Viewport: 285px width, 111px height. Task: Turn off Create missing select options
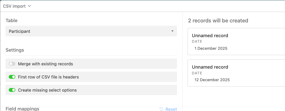pyautogui.click(x=12, y=90)
